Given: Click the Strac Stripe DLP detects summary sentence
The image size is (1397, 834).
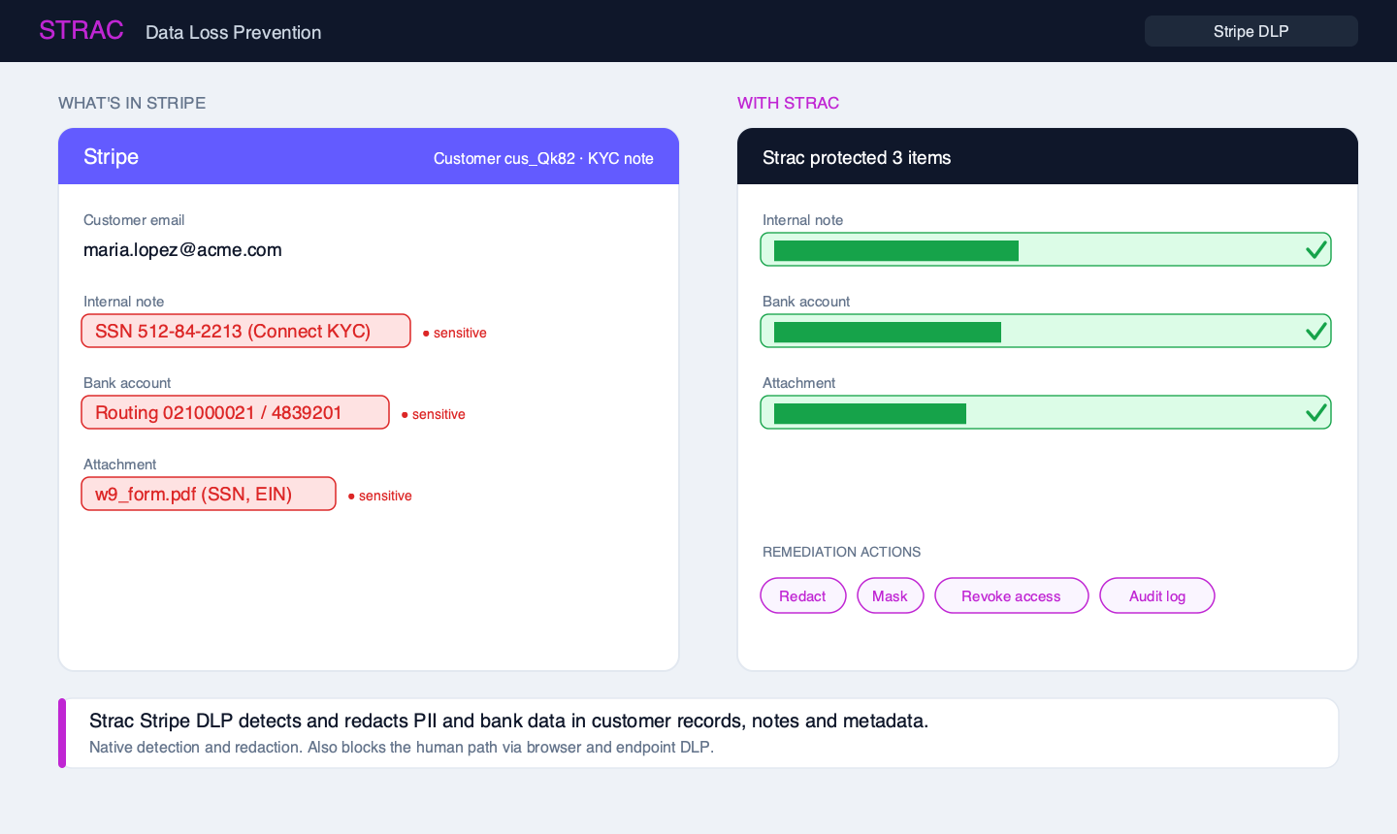Looking at the screenshot, I should 508,721.
